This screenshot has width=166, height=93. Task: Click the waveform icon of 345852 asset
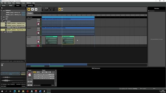pyautogui.click(x=5, y=13)
